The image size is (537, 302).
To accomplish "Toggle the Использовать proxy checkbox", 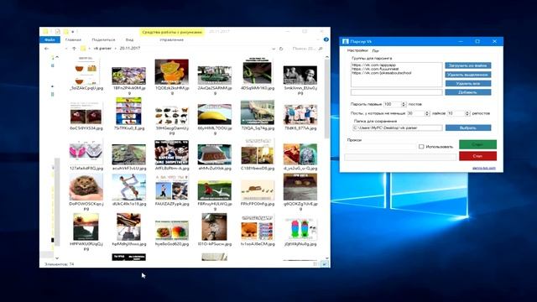I will point(421,147).
